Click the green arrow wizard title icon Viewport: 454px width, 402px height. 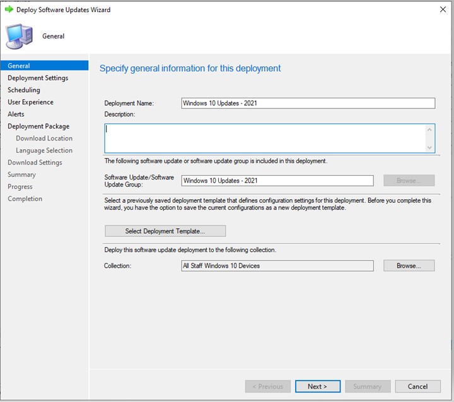pyautogui.click(x=9, y=9)
